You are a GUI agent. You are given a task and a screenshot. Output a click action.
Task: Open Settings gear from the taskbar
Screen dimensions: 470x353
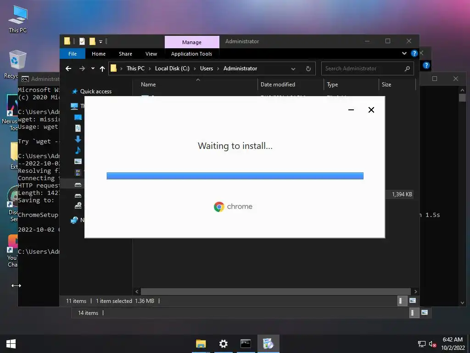tap(224, 344)
